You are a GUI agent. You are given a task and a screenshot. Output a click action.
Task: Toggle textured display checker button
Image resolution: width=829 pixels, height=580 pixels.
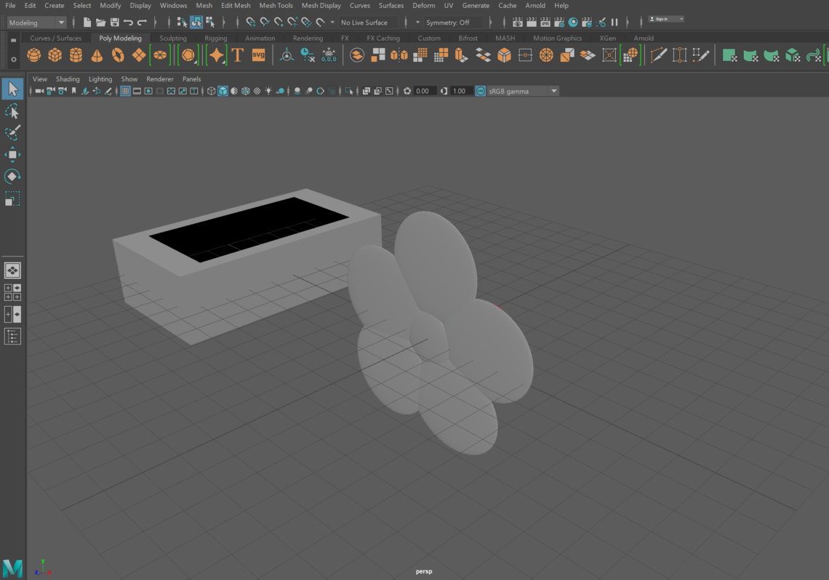[x=257, y=91]
